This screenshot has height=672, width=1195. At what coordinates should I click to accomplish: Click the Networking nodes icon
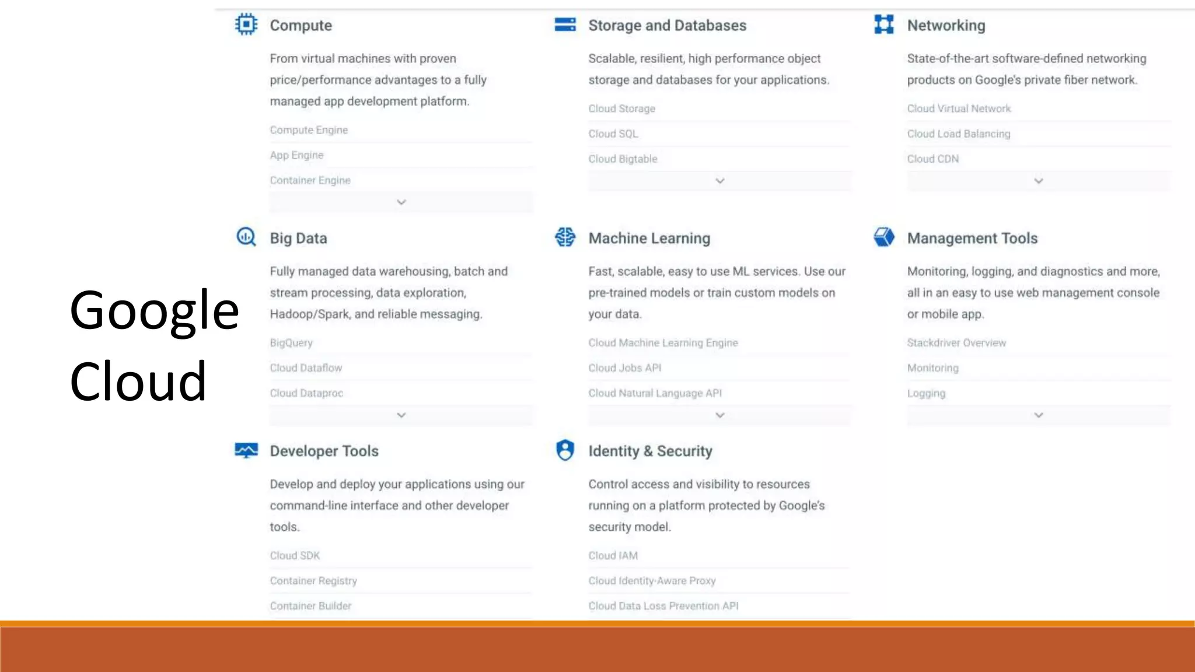click(x=883, y=24)
